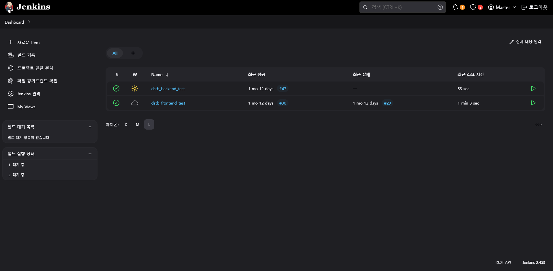Open Jenkins 관리 from sidebar

click(29, 94)
